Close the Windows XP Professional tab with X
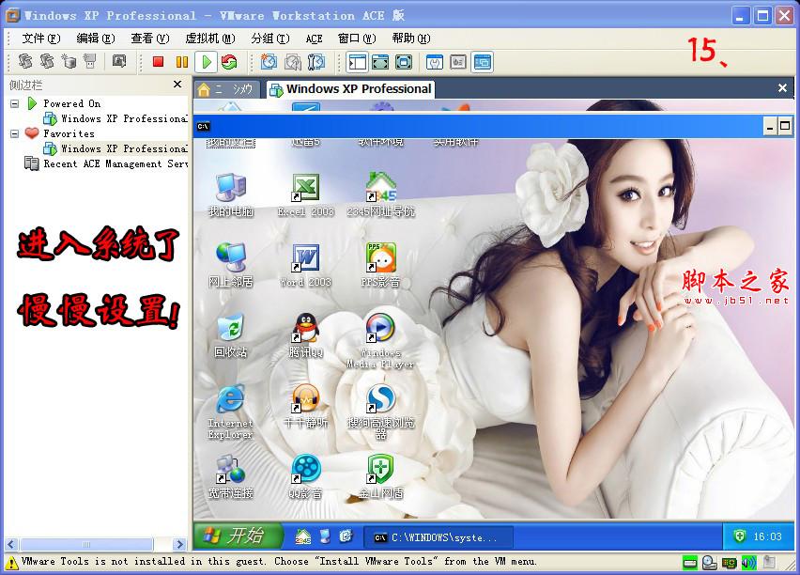This screenshot has height=575, width=800. [x=782, y=87]
